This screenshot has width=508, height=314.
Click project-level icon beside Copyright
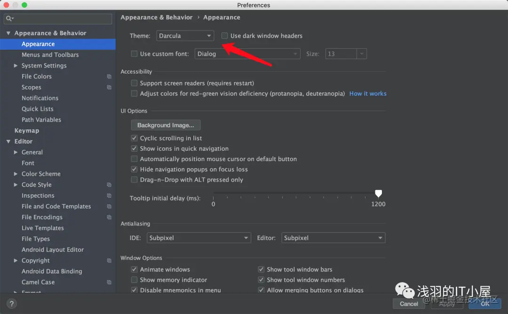pos(109,260)
